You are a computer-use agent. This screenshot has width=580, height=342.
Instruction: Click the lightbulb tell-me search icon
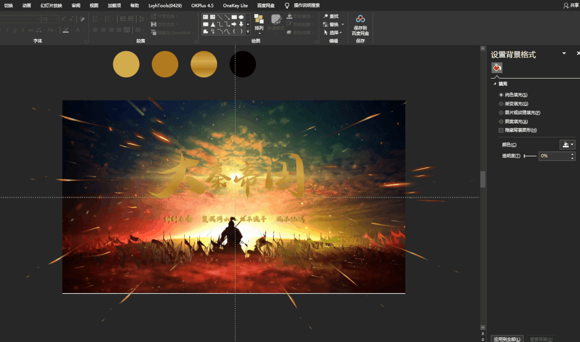[287, 5]
